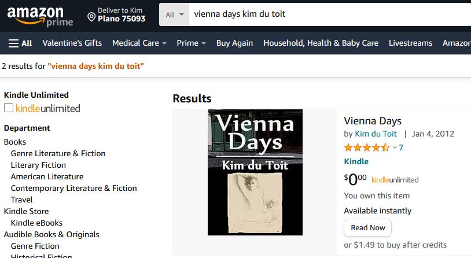471x258 pixels.
Task: Go to Buy Again page
Action: pyautogui.click(x=234, y=43)
